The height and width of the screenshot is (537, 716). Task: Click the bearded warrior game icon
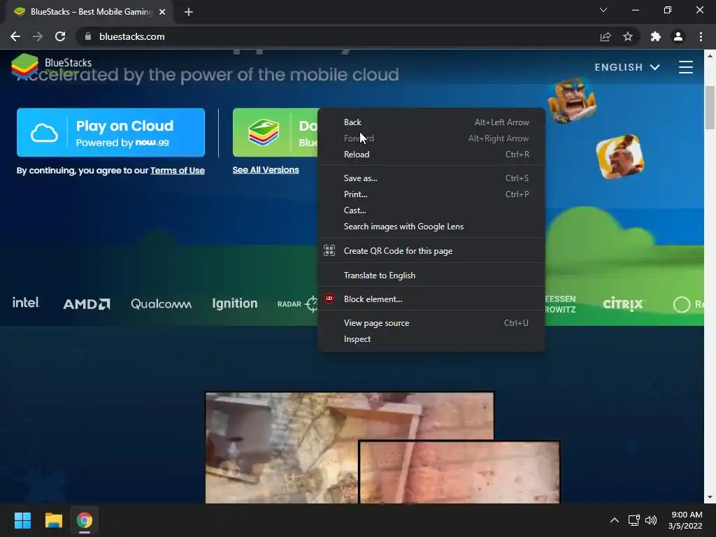pos(620,157)
